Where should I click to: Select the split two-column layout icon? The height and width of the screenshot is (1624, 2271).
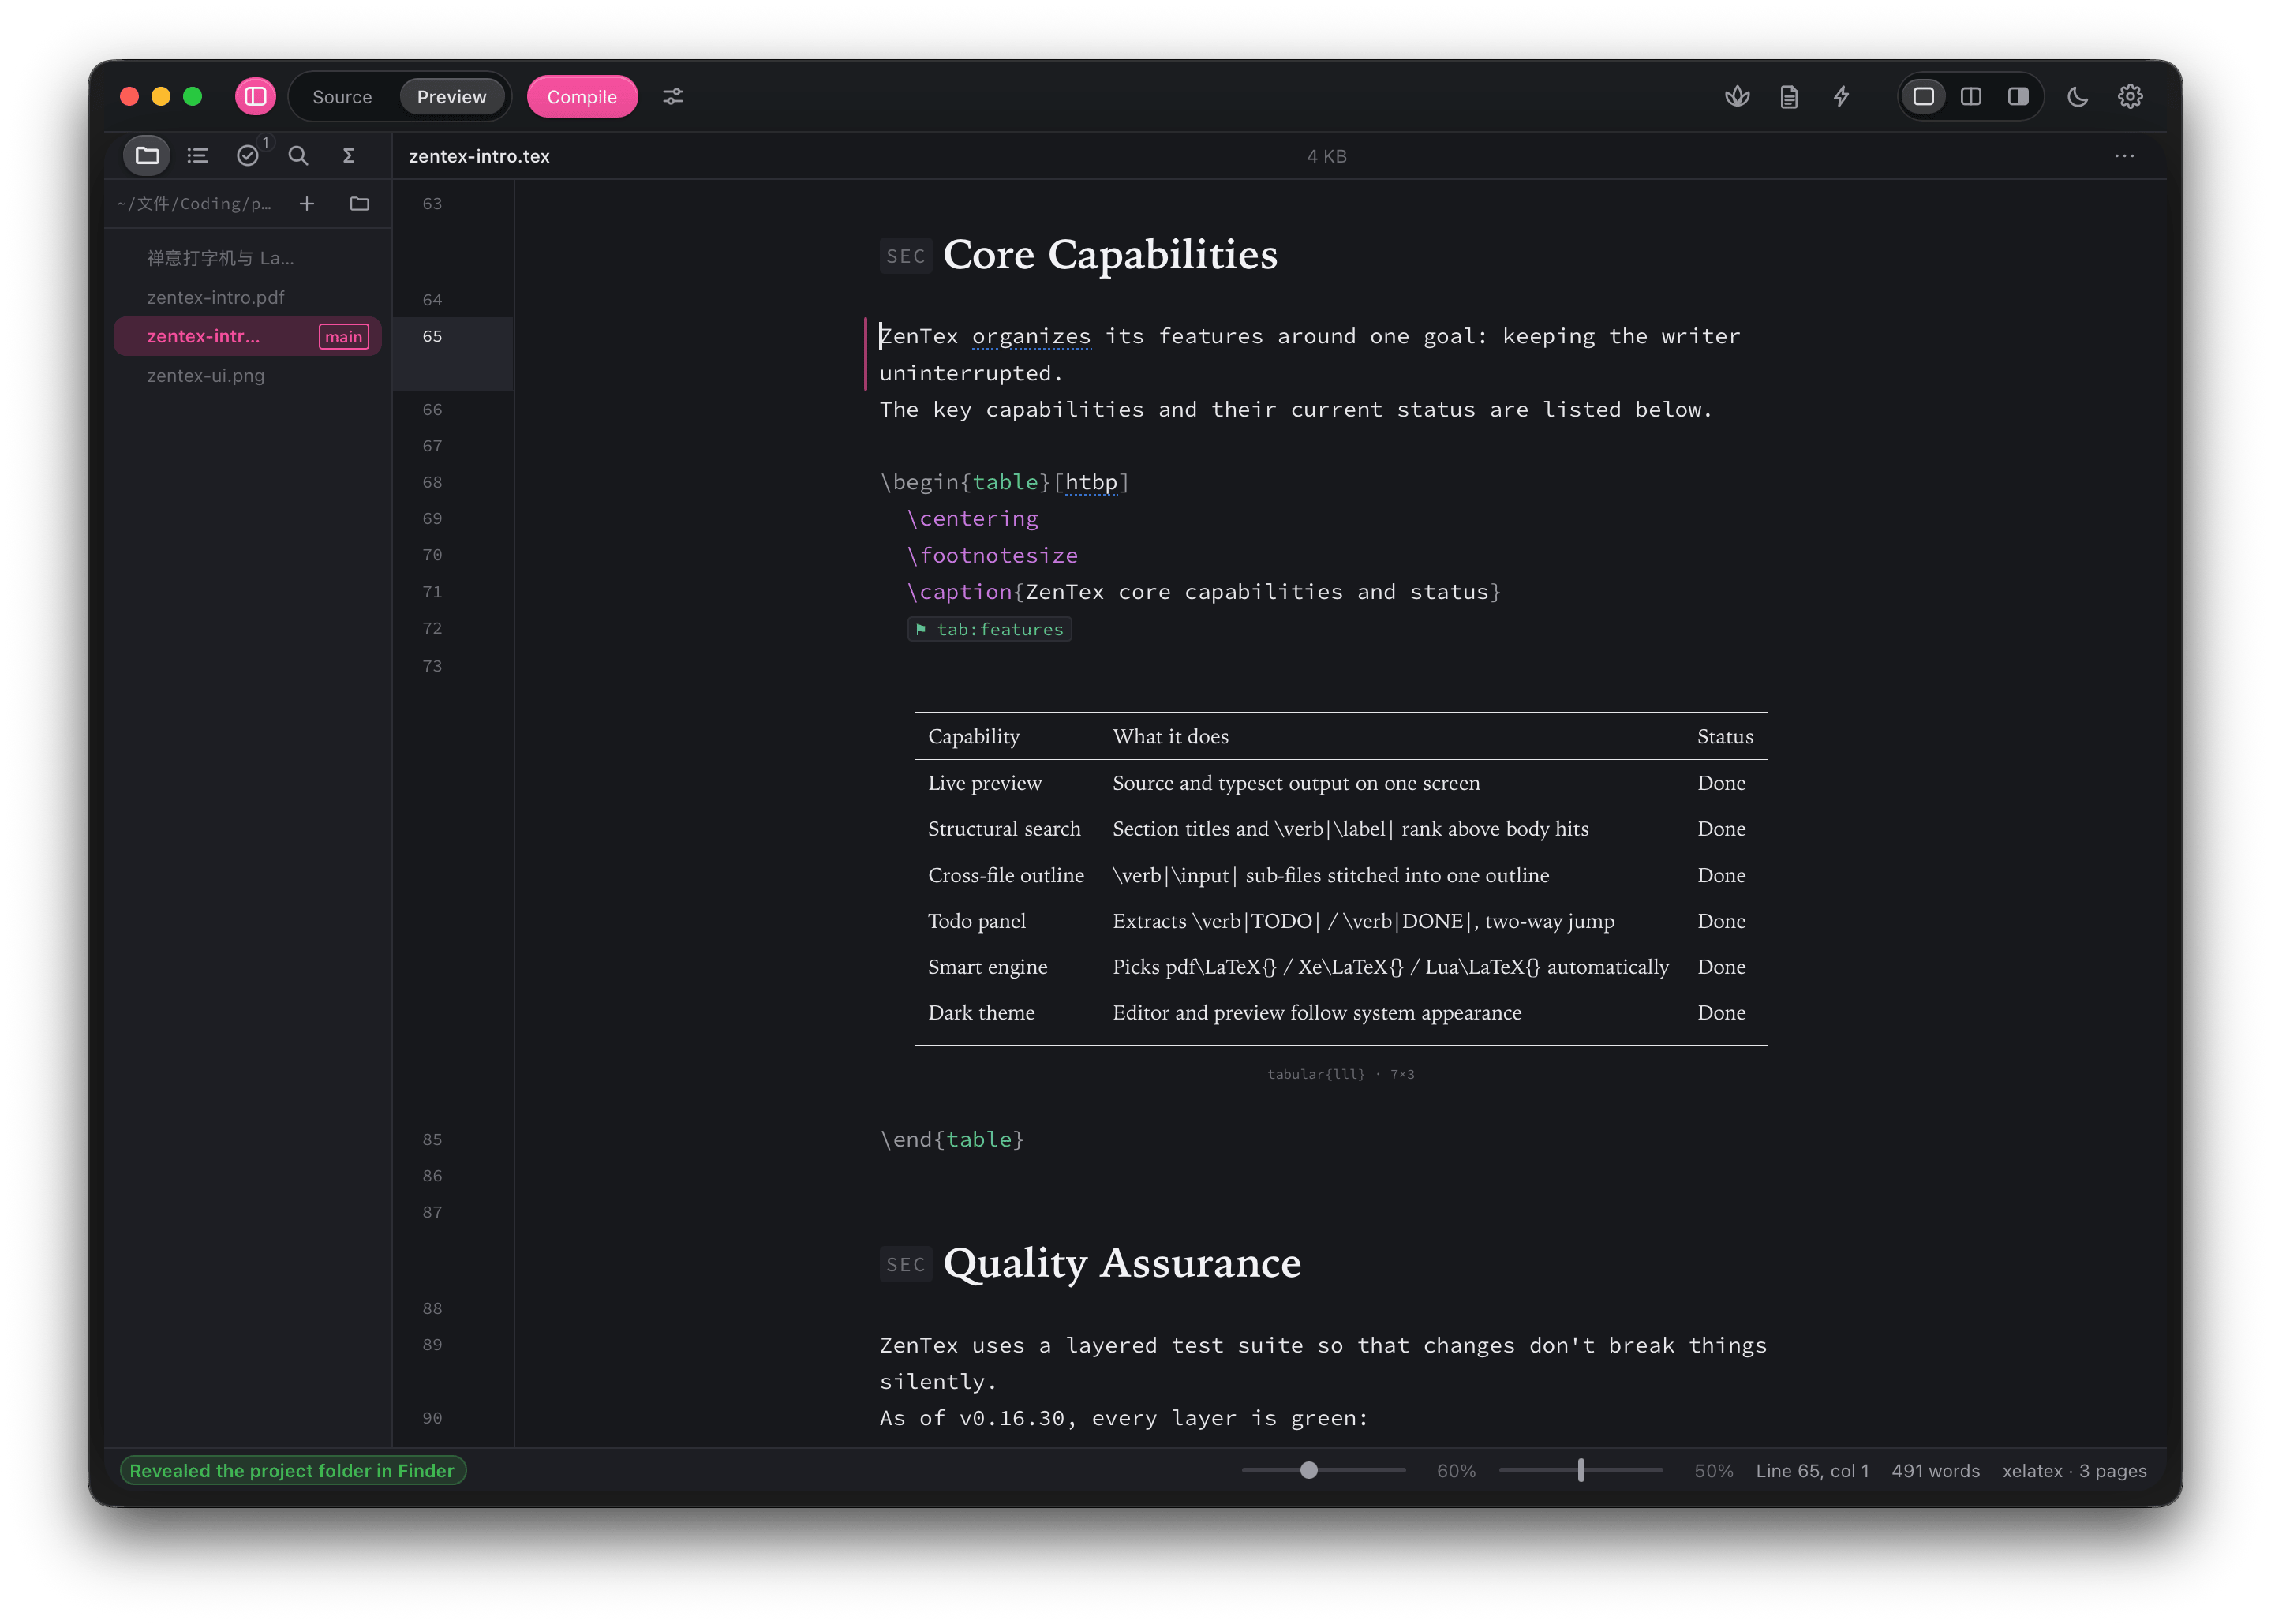(1971, 96)
